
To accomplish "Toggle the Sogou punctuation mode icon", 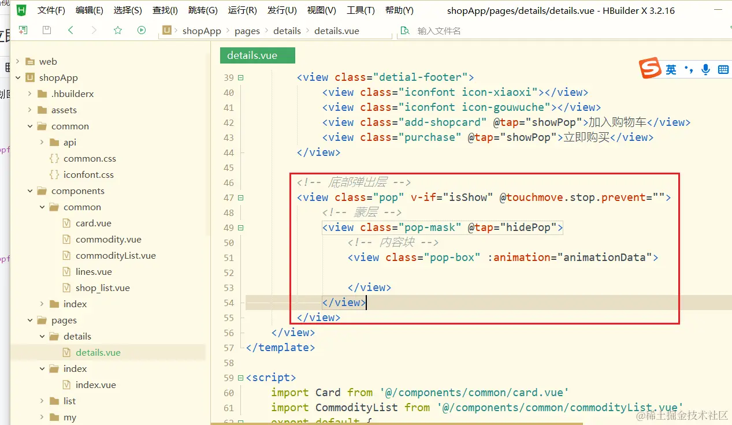I will coord(688,69).
